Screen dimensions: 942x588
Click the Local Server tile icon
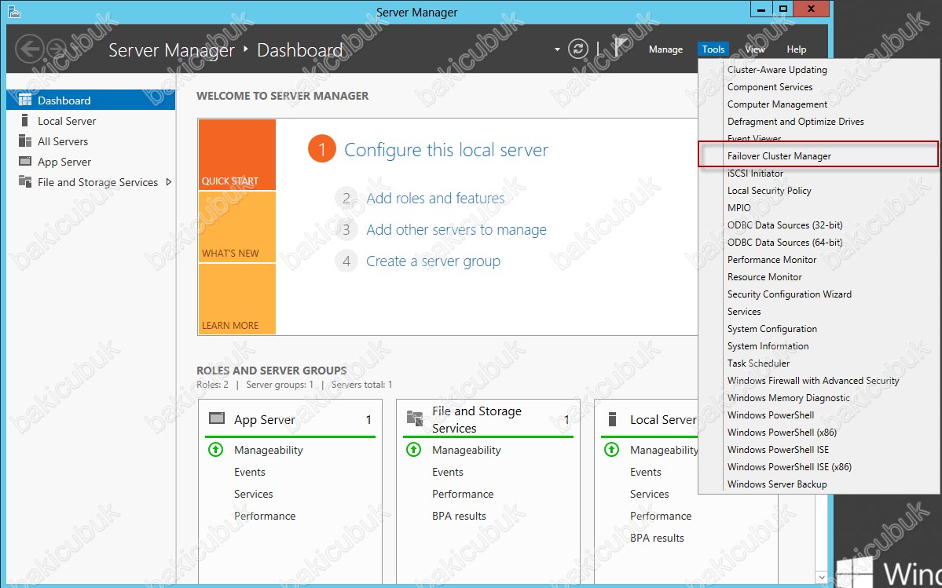[612, 418]
